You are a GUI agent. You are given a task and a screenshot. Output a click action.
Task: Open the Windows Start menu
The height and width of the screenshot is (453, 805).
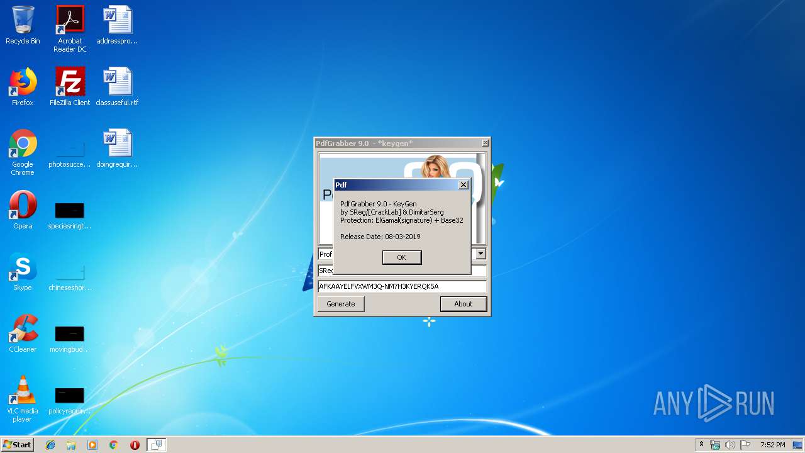(18, 445)
